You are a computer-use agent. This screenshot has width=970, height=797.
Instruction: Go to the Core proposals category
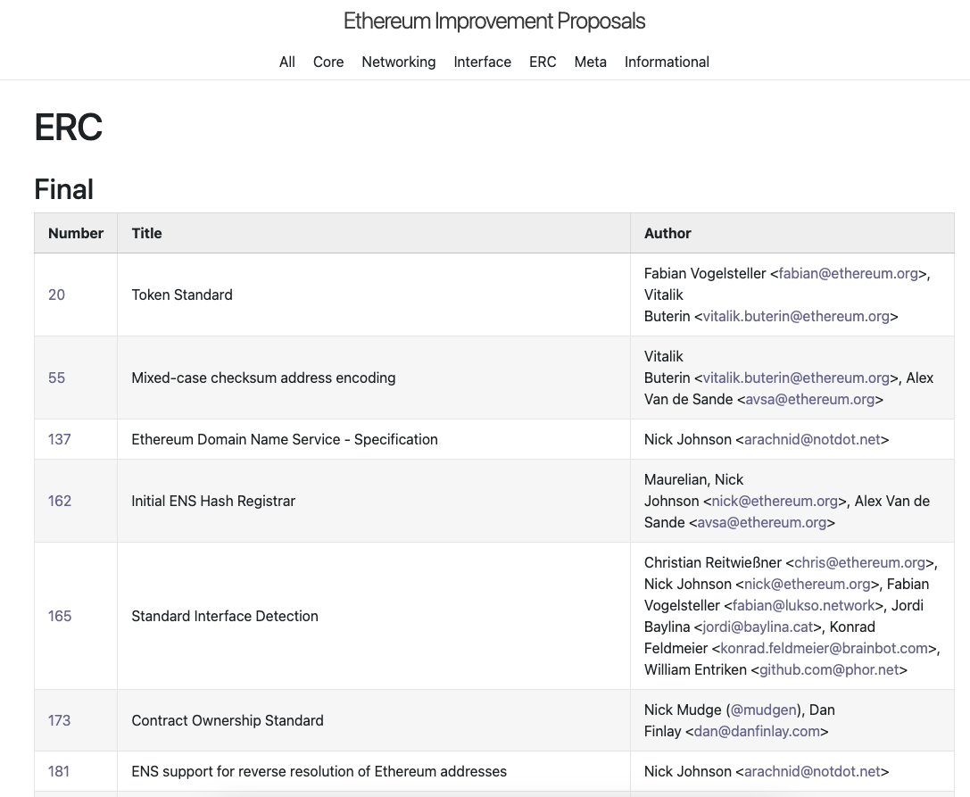coord(328,62)
